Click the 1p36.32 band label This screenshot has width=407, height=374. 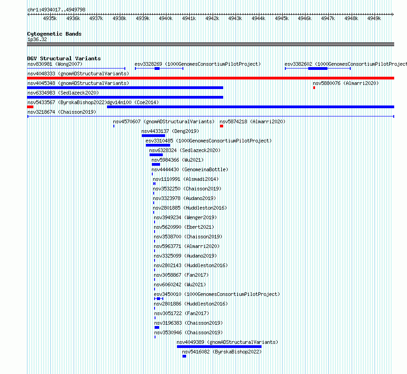(37, 39)
